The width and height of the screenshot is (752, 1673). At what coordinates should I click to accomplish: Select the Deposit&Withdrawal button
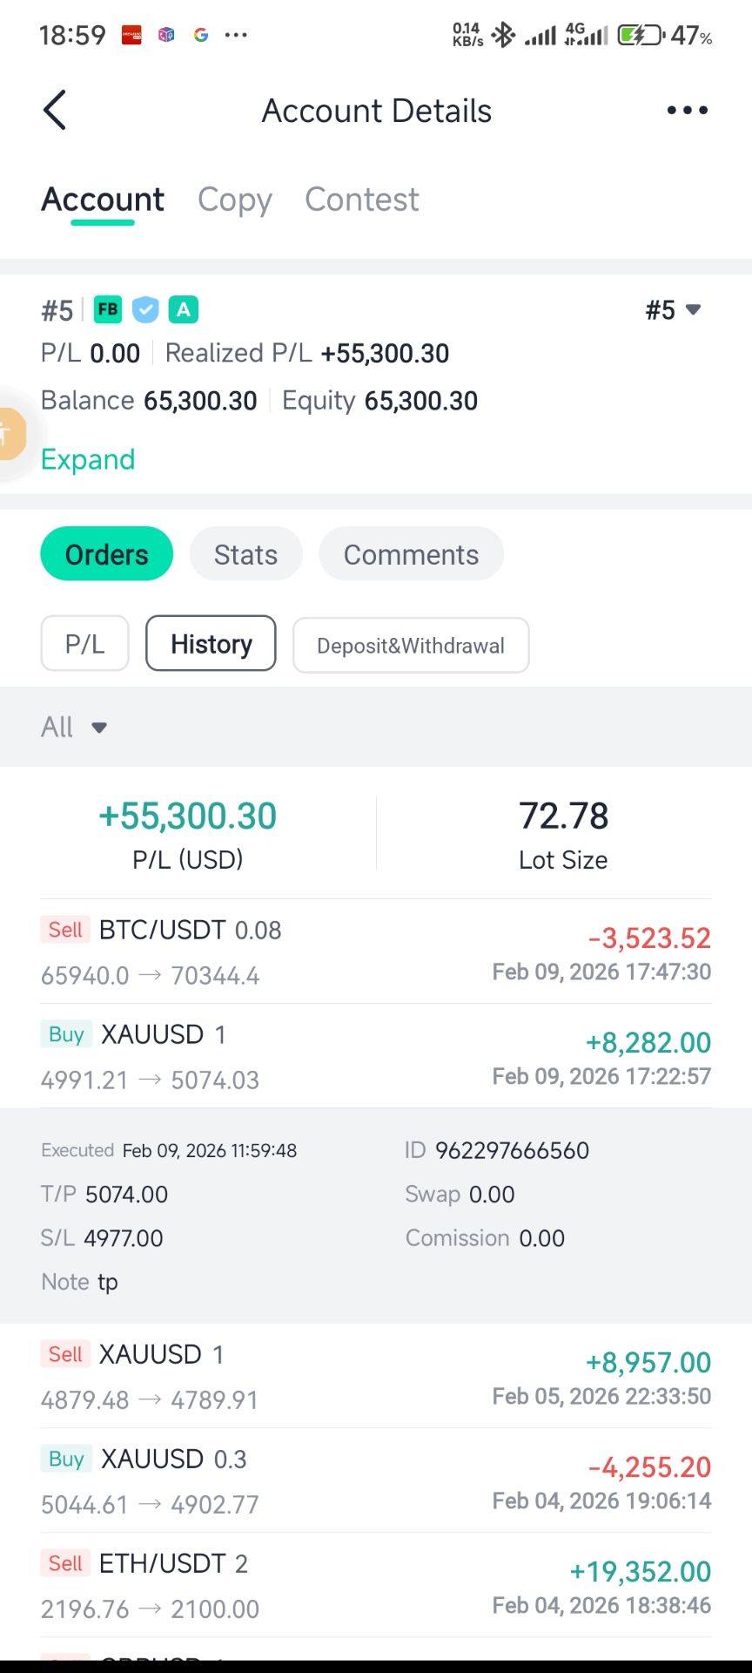[x=411, y=646]
